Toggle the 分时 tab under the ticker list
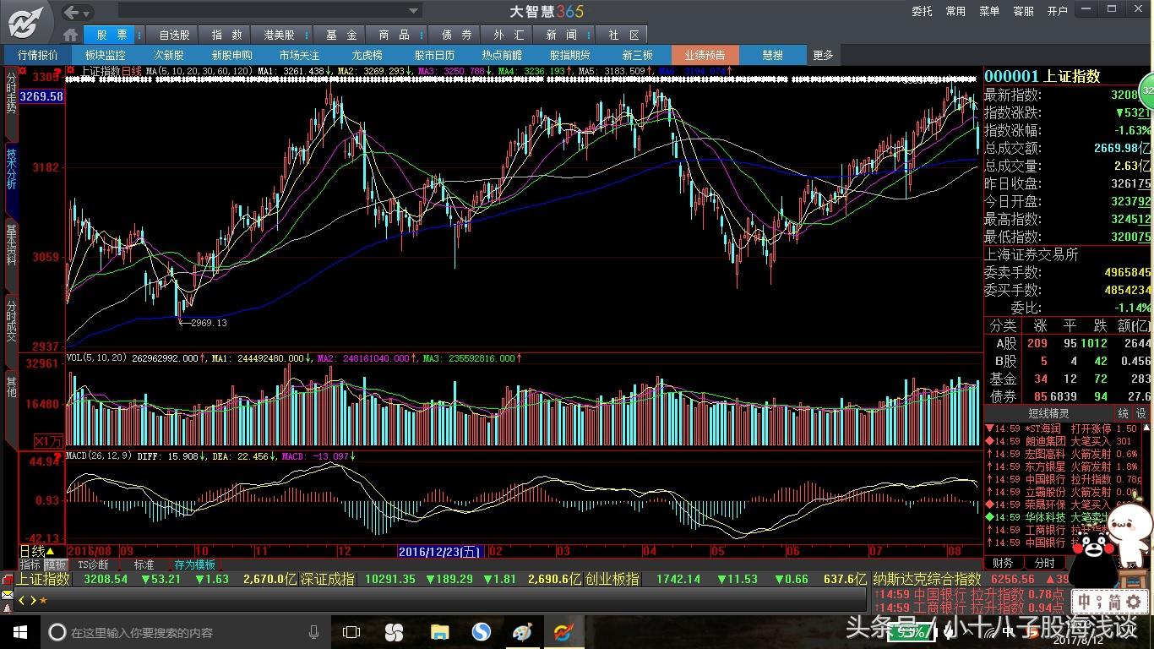1154x649 pixels. (1045, 563)
